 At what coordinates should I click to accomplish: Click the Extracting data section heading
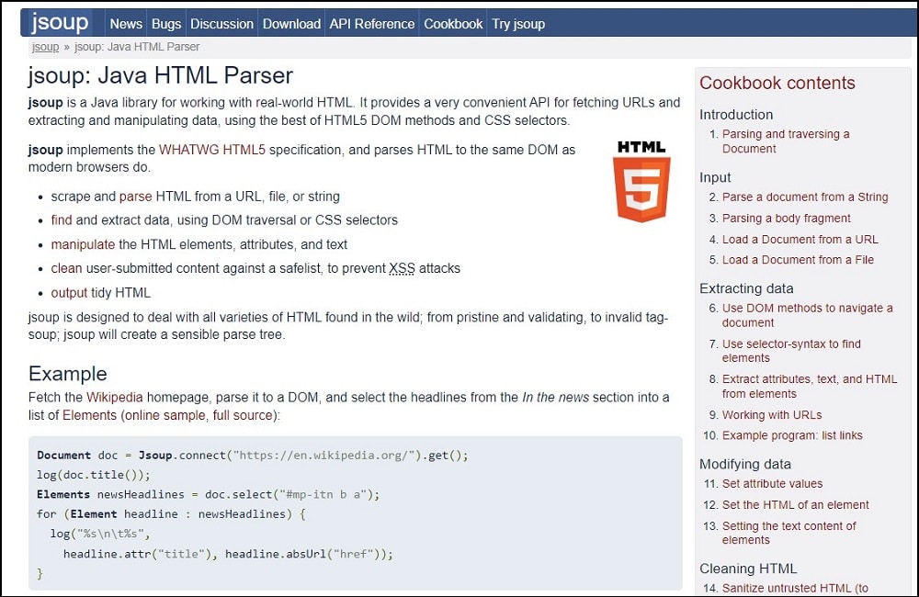(746, 288)
